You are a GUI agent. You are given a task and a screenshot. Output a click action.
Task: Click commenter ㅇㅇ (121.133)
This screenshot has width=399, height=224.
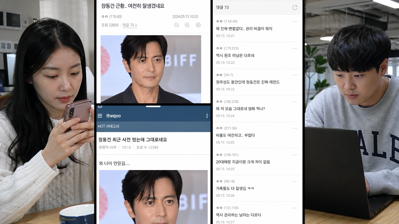[227, 208]
